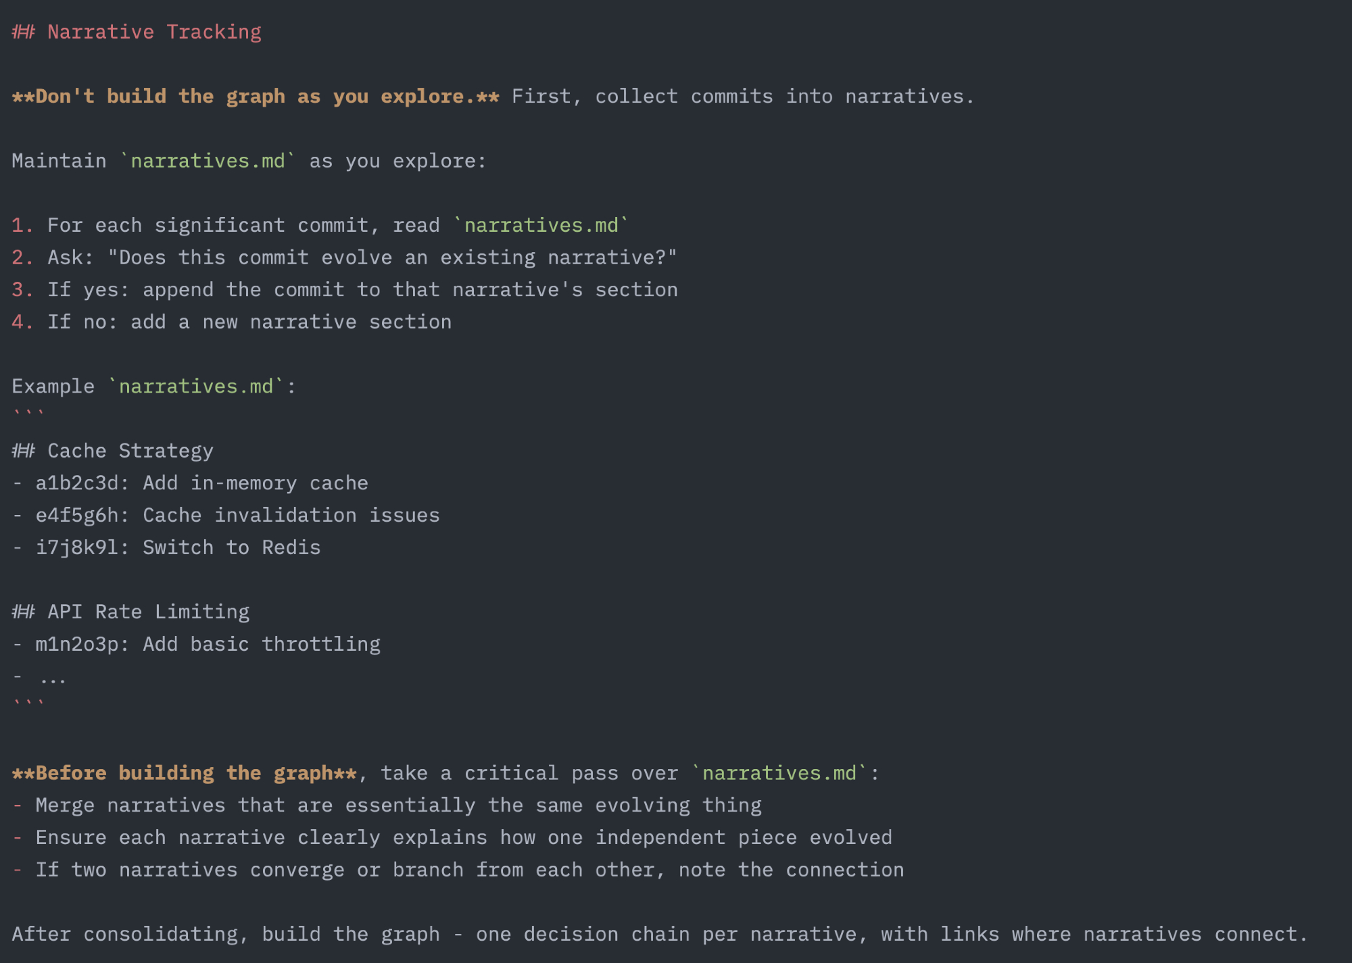Place cursor in 'If no: add' line
This screenshot has height=963, width=1352.
click(x=249, y=322)
